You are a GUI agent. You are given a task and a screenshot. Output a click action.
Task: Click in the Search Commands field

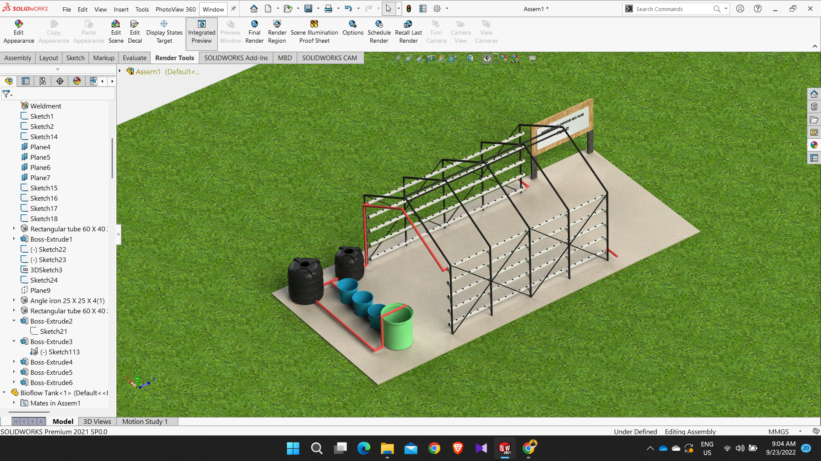click(x=671, y=9)
